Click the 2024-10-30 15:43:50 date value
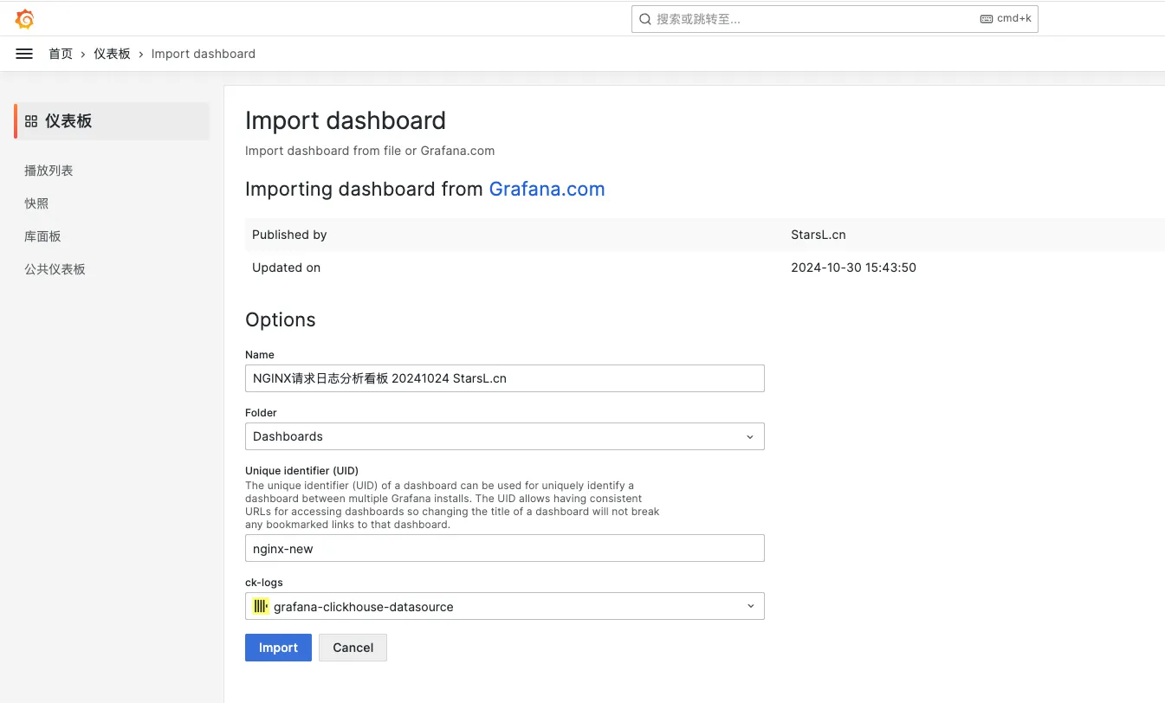The width and height of the screenshot is (1165, 703). 853,268
